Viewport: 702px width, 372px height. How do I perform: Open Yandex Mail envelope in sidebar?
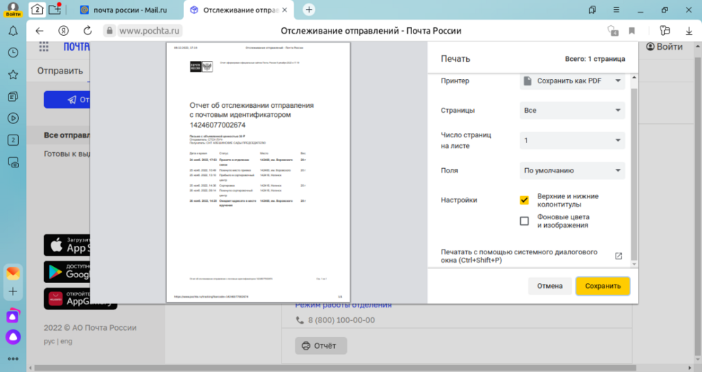(x=13, y=273)
